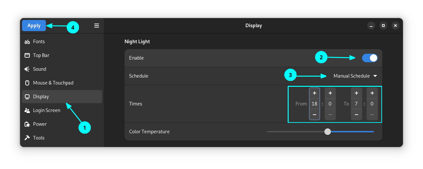Image resolution: width=423 pixels, height=169 pixels.
Task: Decrease the To hour value
Action: coord(356,115)
